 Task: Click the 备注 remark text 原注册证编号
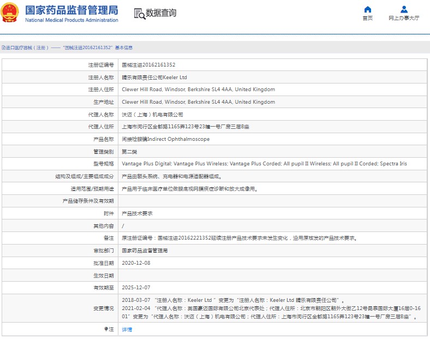pos(240,238)
